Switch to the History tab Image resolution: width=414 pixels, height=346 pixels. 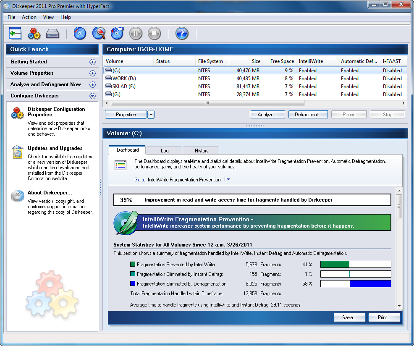point(202,151)
